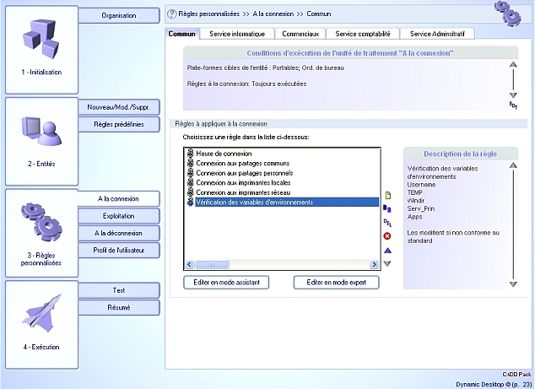Open Nouveau/Mod./Suppr. entities

point(119,107)
